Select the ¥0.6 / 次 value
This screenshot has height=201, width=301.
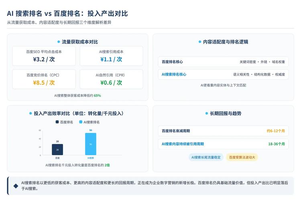(x=111, y=83)
